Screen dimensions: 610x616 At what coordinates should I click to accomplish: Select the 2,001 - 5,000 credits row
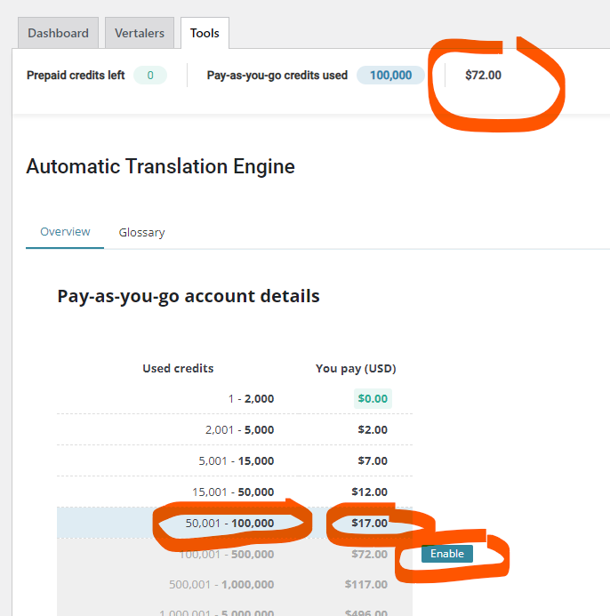coord(235,430)
